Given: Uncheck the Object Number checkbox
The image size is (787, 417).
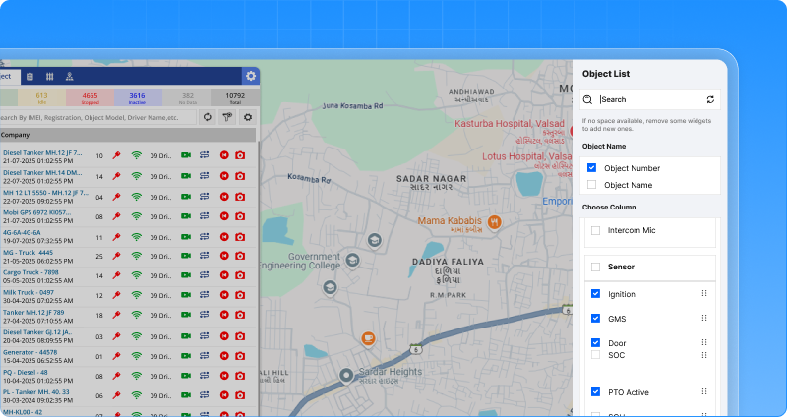Looking at the screenshot, I should tap(591, 168).
